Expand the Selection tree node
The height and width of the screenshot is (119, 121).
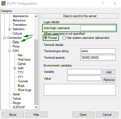[9, 29]
